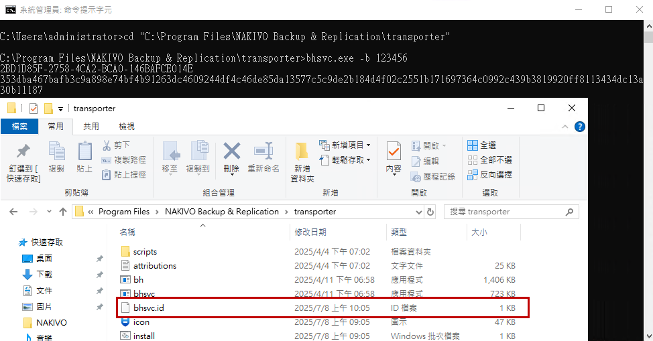Go up one folder level arrow

pyautogui.click(x=63, y=212)
